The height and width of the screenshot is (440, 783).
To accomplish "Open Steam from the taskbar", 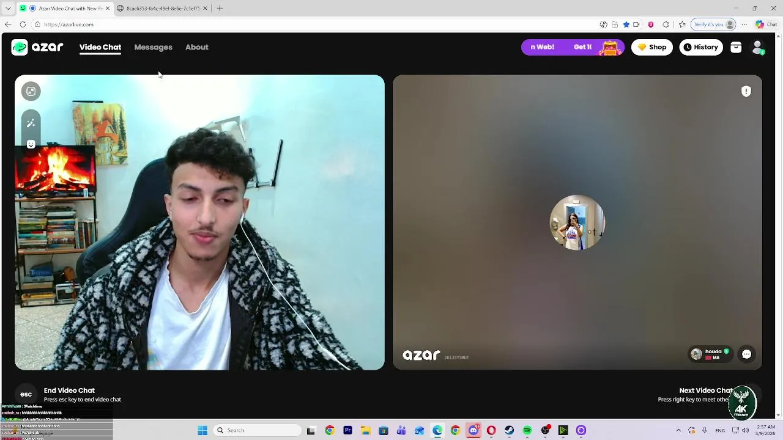I will click(x=509, y=430).
